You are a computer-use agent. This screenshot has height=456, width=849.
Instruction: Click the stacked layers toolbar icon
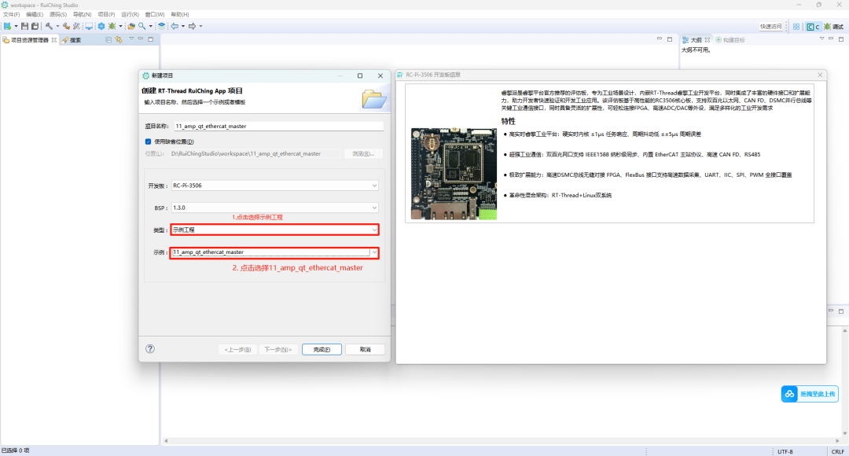[x=161, y=26]
